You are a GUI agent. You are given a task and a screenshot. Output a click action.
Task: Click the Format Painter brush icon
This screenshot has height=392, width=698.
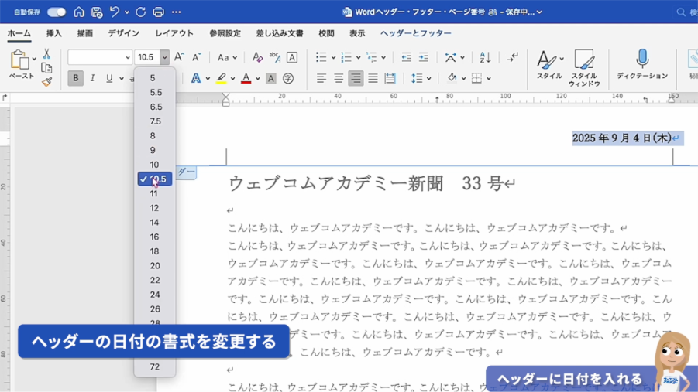pyautogui.click(x=46, y=82)
